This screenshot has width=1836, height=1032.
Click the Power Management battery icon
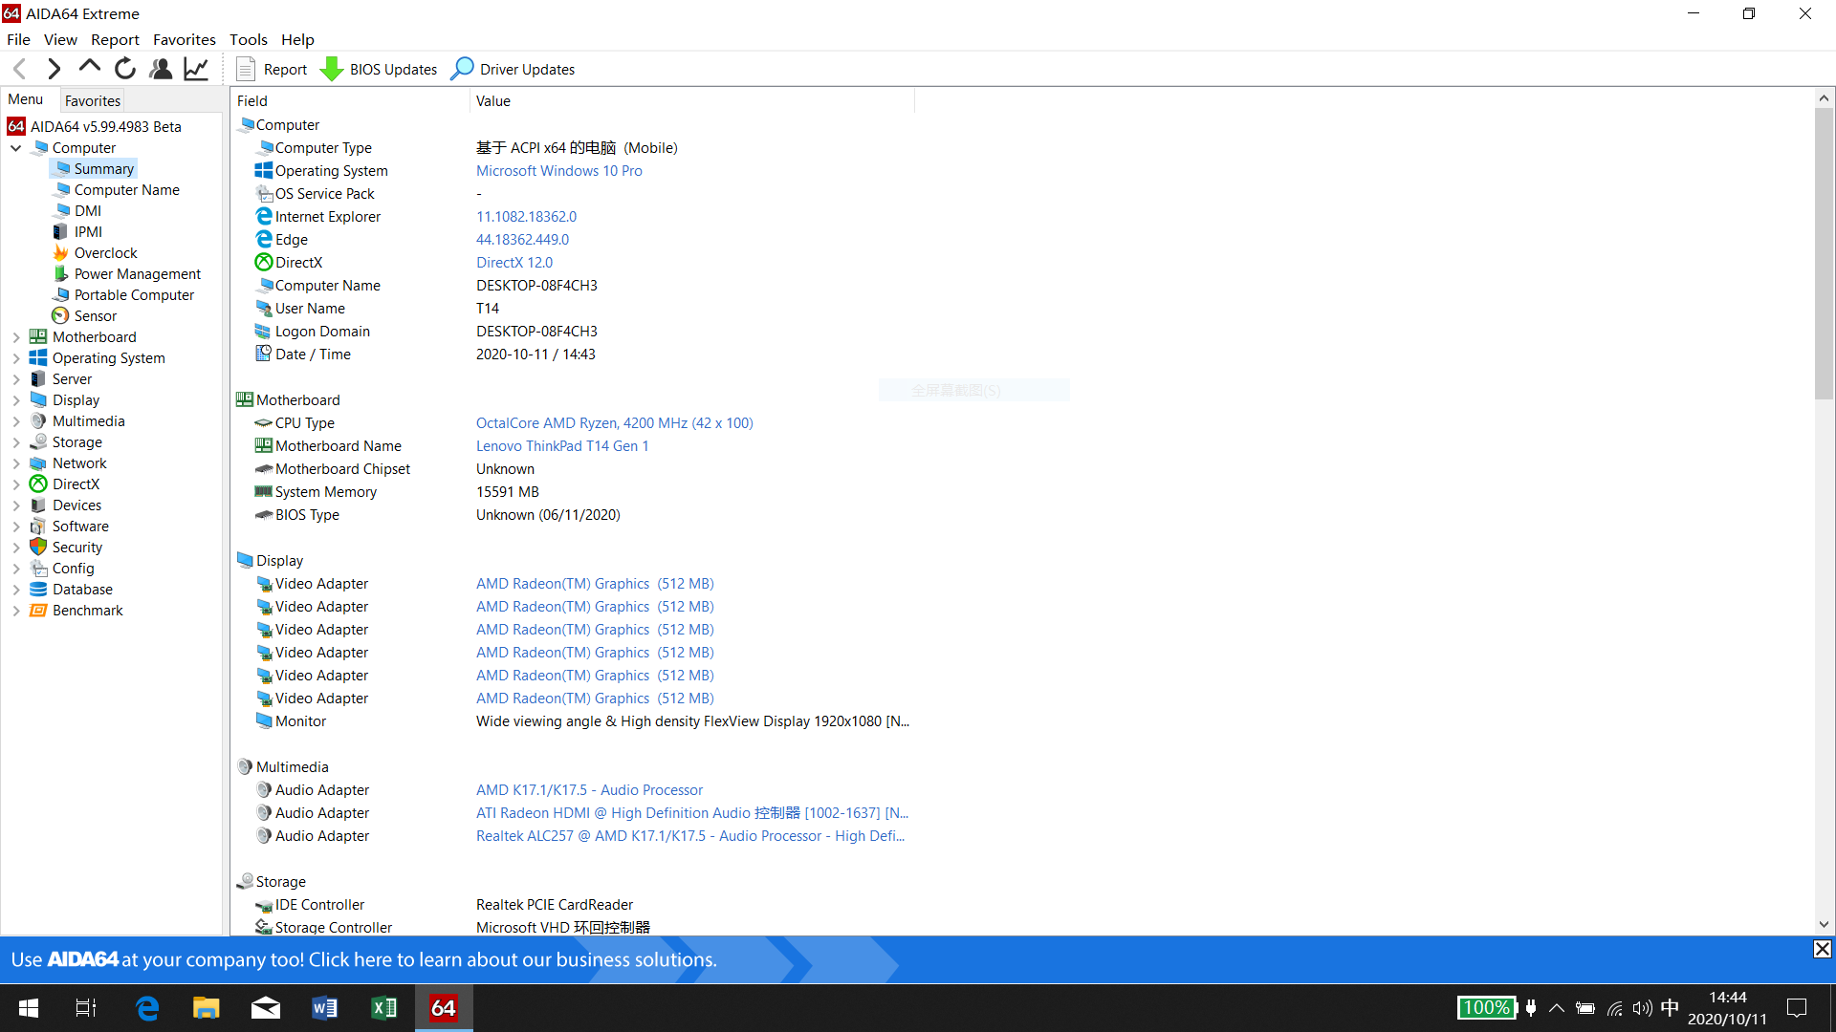click(x=61, y=274)
